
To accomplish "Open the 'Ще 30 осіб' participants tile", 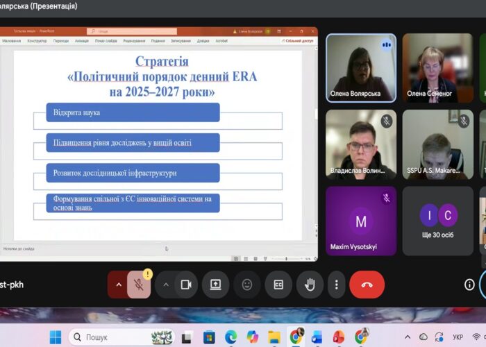I will point(437,221).
